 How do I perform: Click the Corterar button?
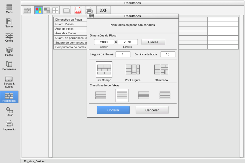coord(113,110)
